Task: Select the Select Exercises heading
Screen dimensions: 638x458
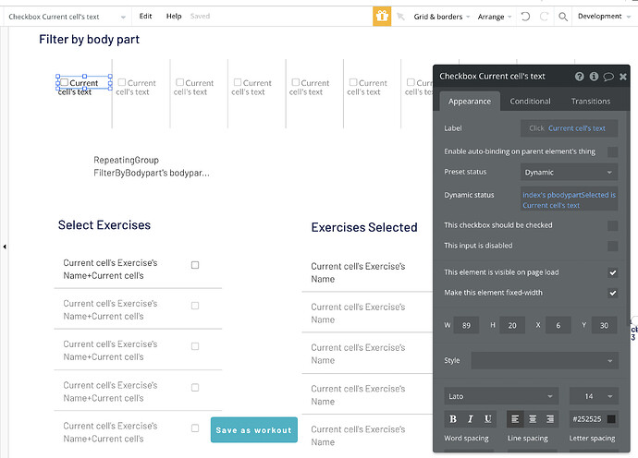Action: (104, 225)
